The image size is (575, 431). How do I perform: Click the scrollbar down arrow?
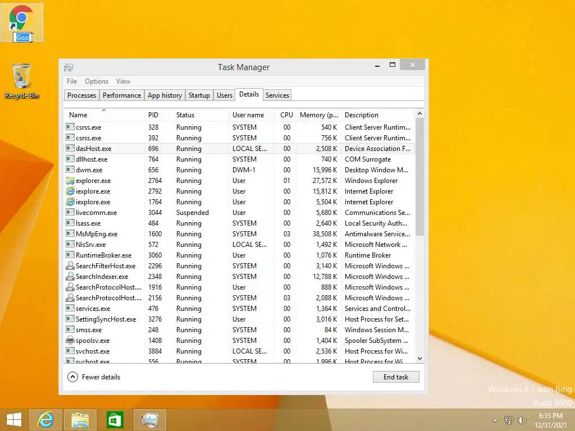(x=420, y=359)
